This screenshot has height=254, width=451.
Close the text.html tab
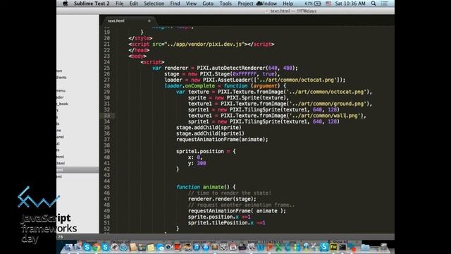coord(149,20)
